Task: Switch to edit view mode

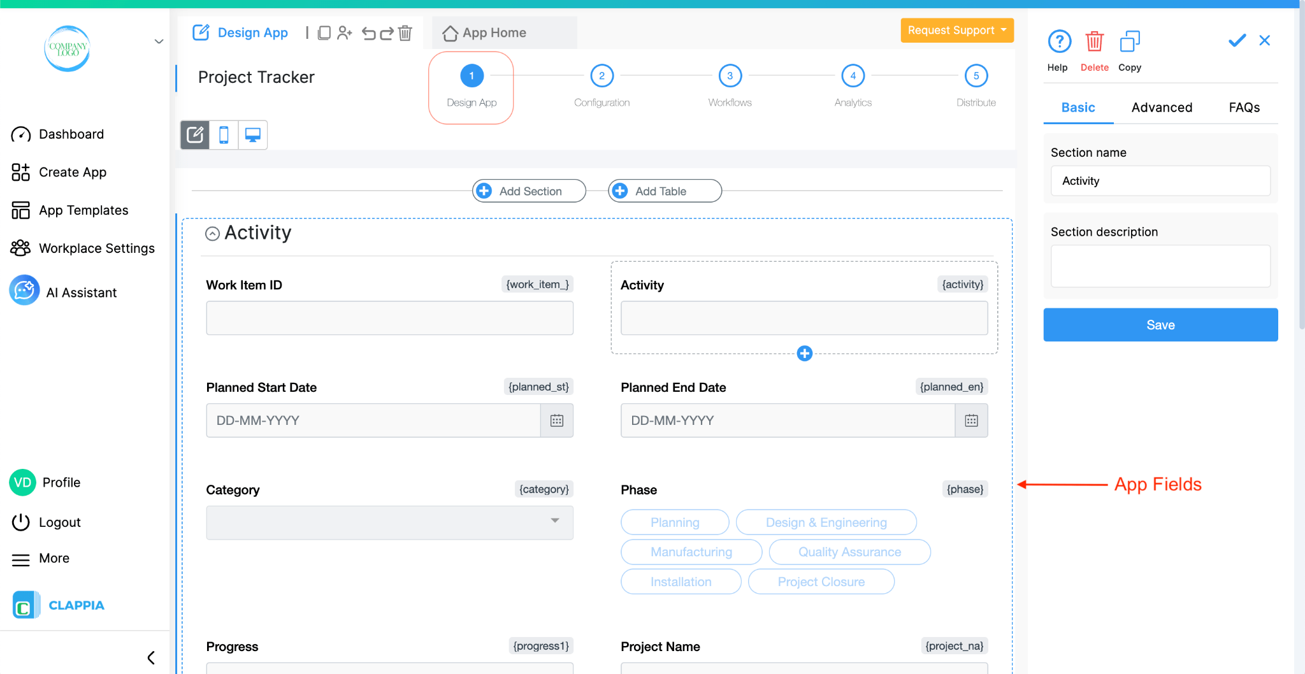Action: coord(195,135)
